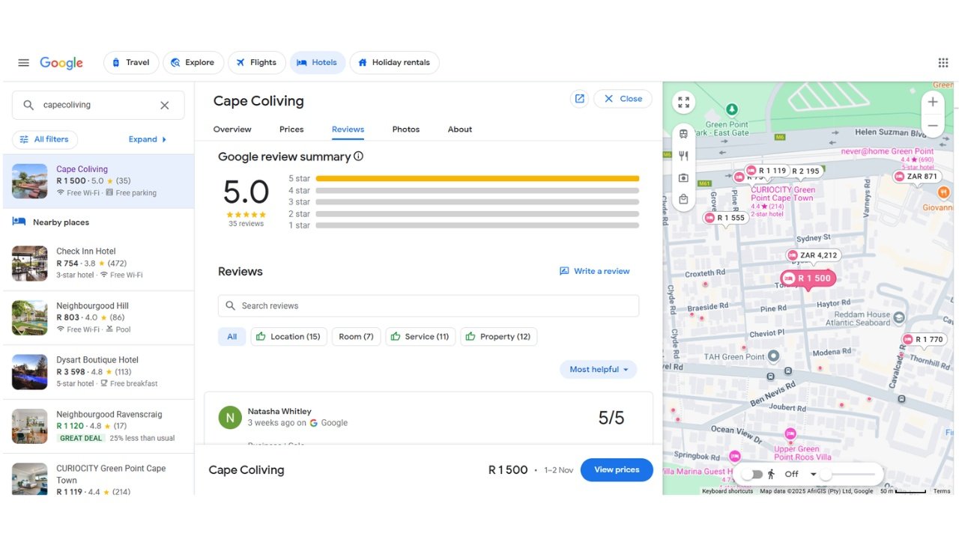Image resolution: width=959 pixels, height=539 pixels.
Task: Zoom out on the map
Action: tap(933, 125)
